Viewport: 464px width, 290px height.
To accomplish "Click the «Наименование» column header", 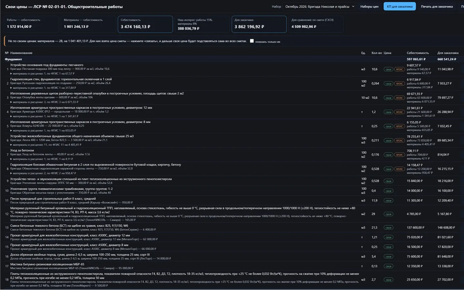I will click(x=21, y=53).
